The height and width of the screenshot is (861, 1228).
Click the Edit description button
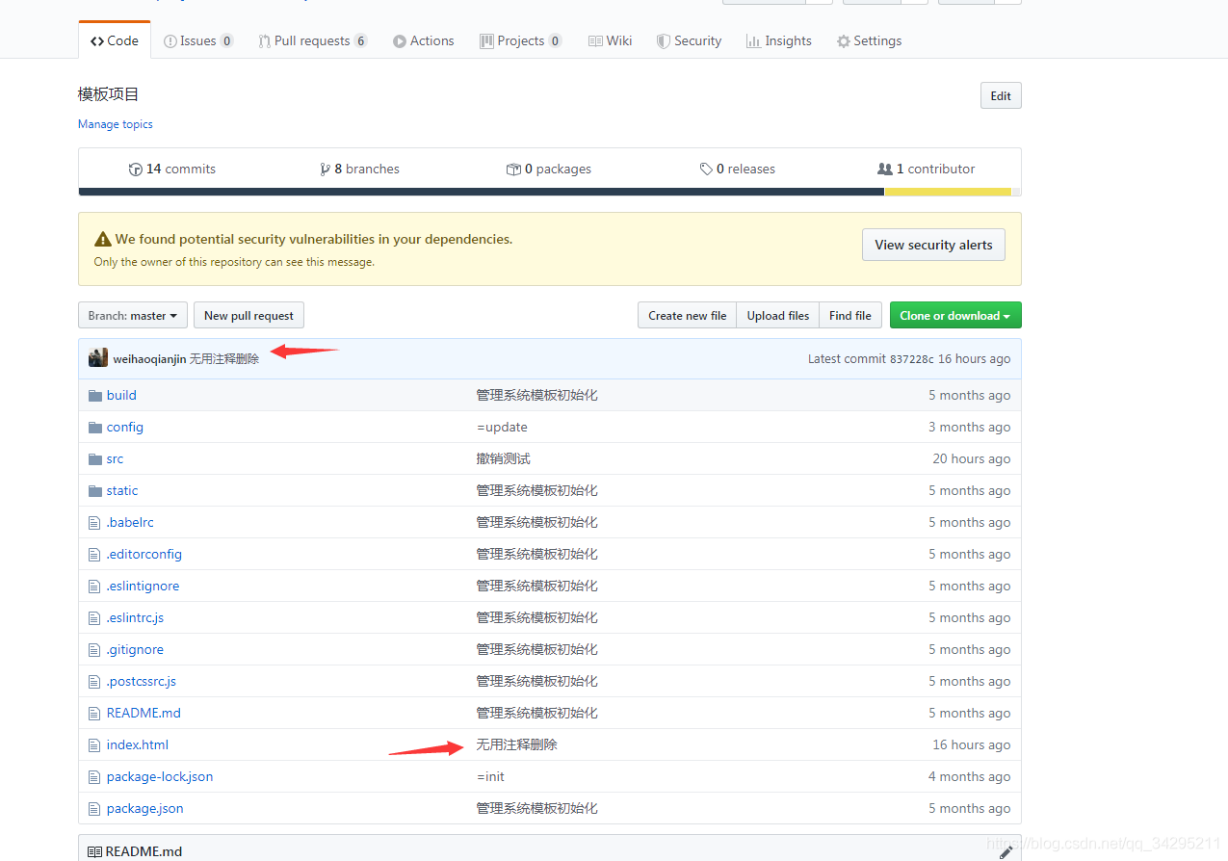(1000, 95)
